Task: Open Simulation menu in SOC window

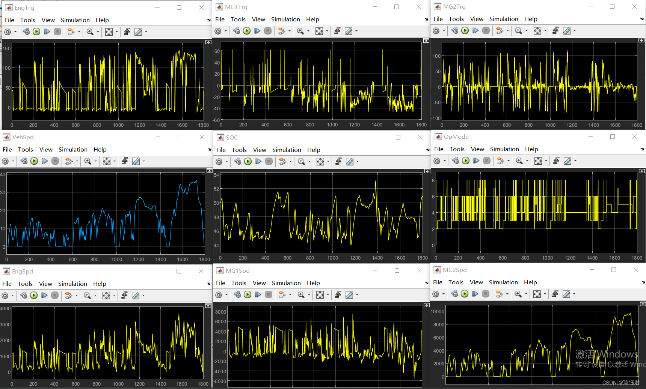Action: point(287,150)
